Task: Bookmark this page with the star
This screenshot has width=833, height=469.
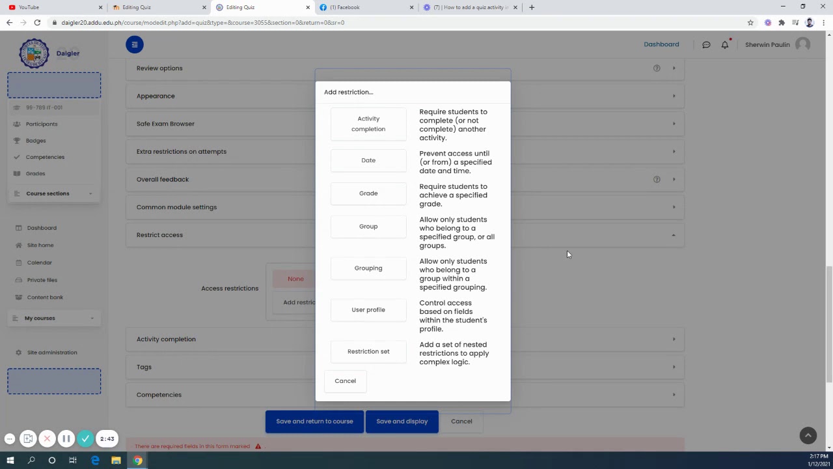Action: coord(750,23)
